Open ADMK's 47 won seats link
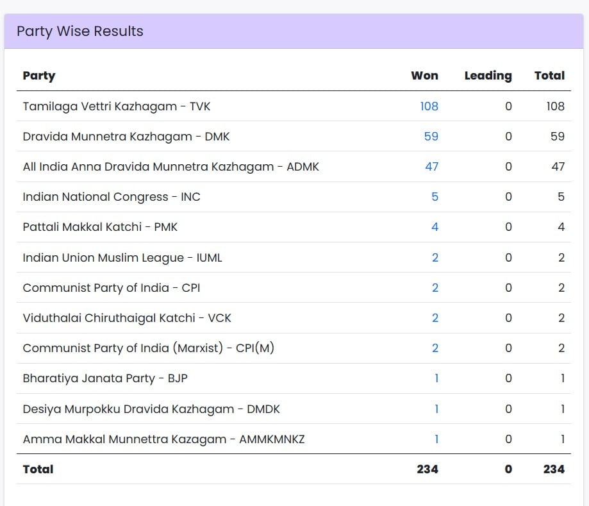Screen dimensions: 589x506 [431, 167]
